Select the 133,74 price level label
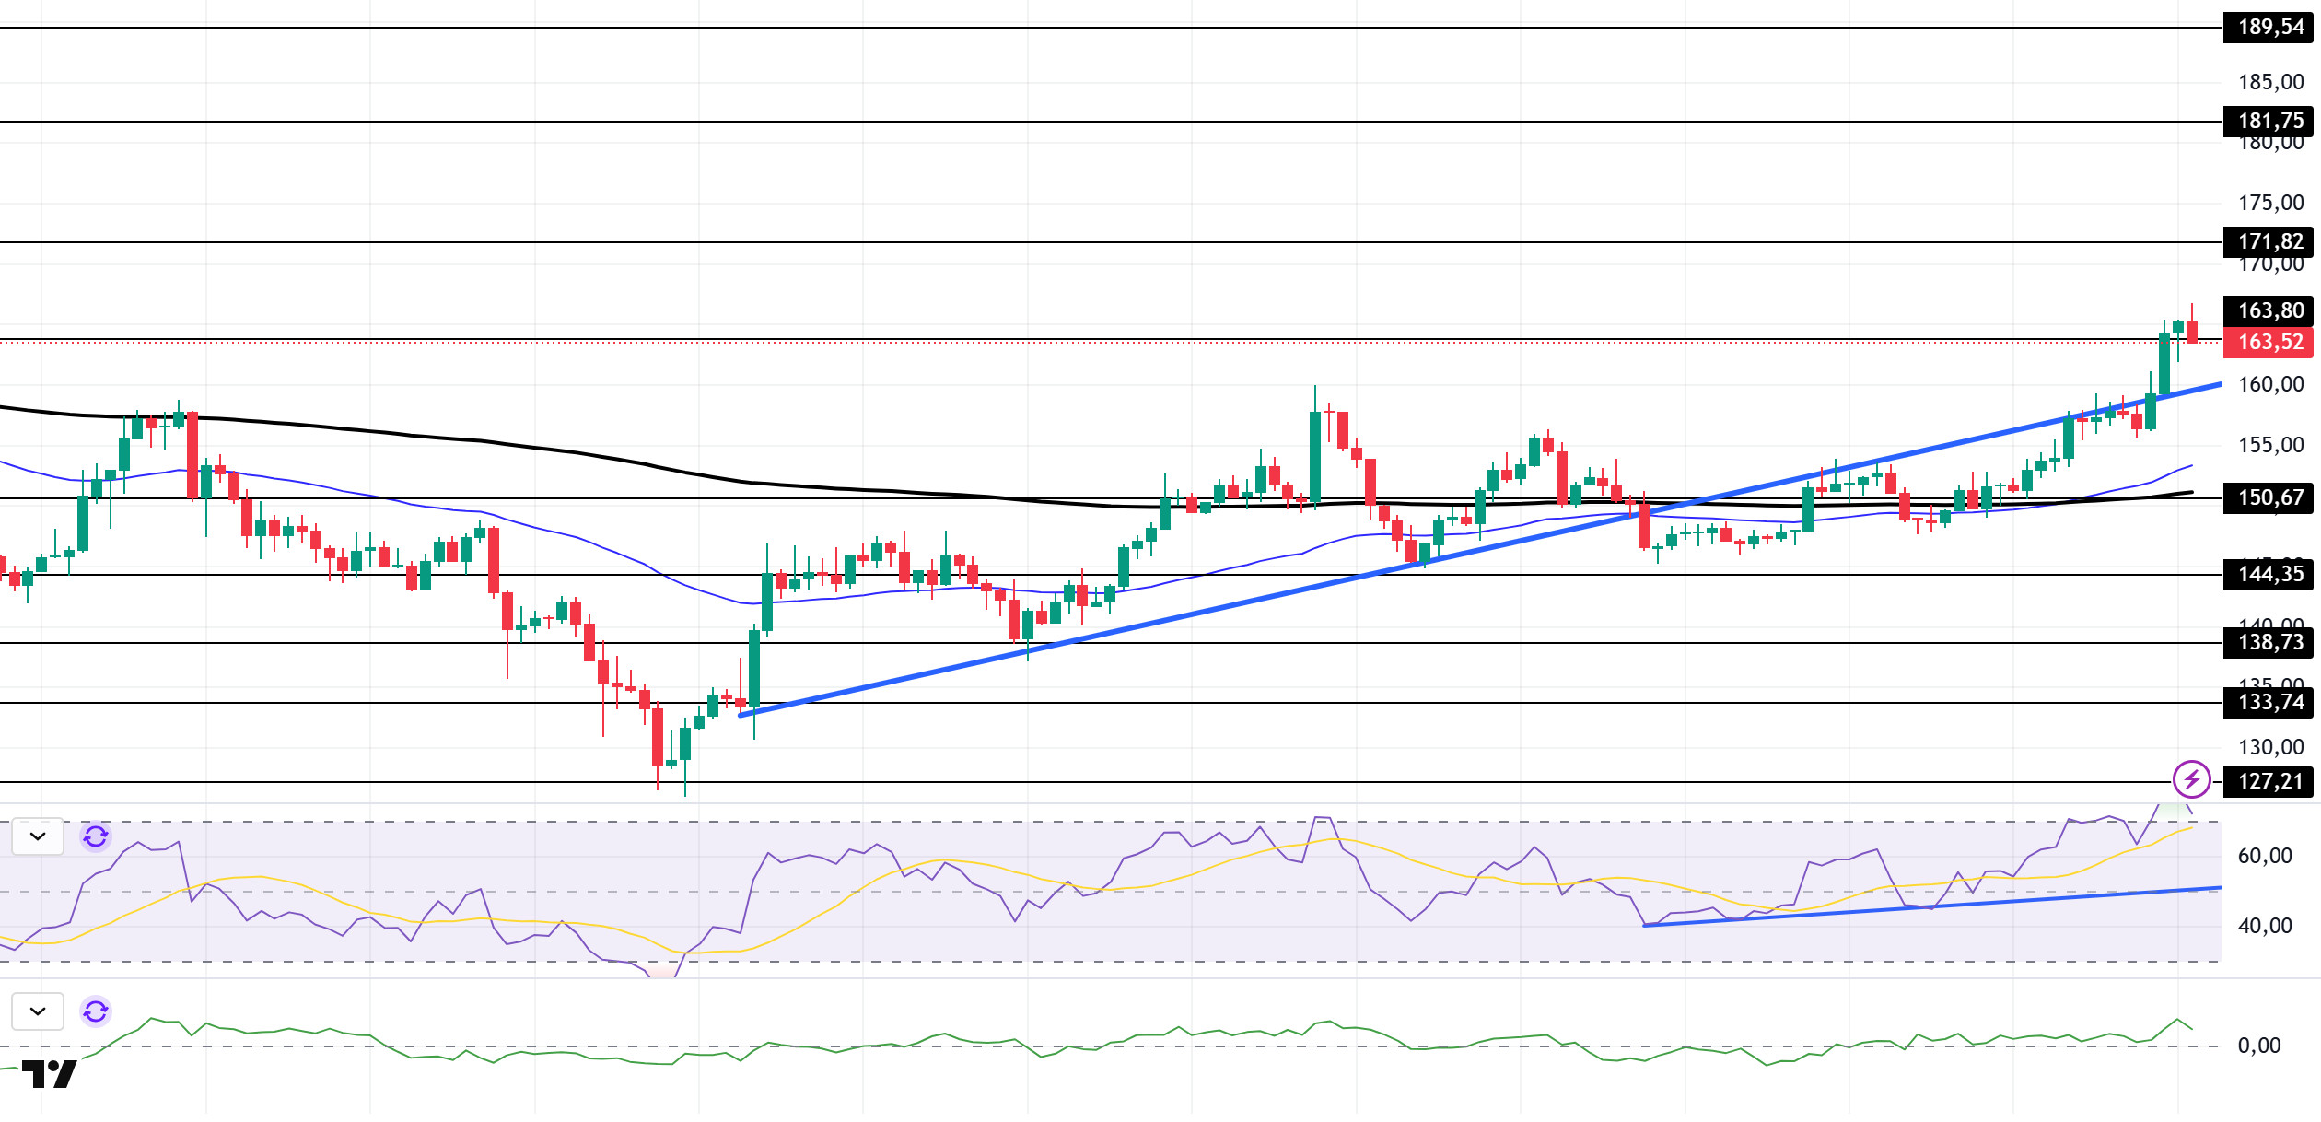 2270,703
